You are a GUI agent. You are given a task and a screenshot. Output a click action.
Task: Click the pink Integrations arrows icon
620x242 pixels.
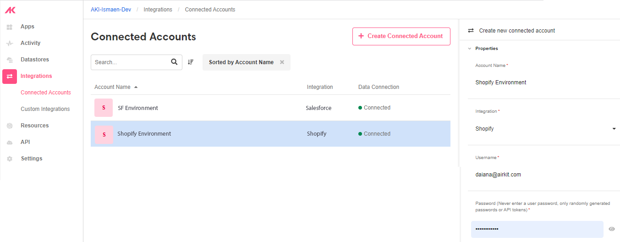(10, 76)
